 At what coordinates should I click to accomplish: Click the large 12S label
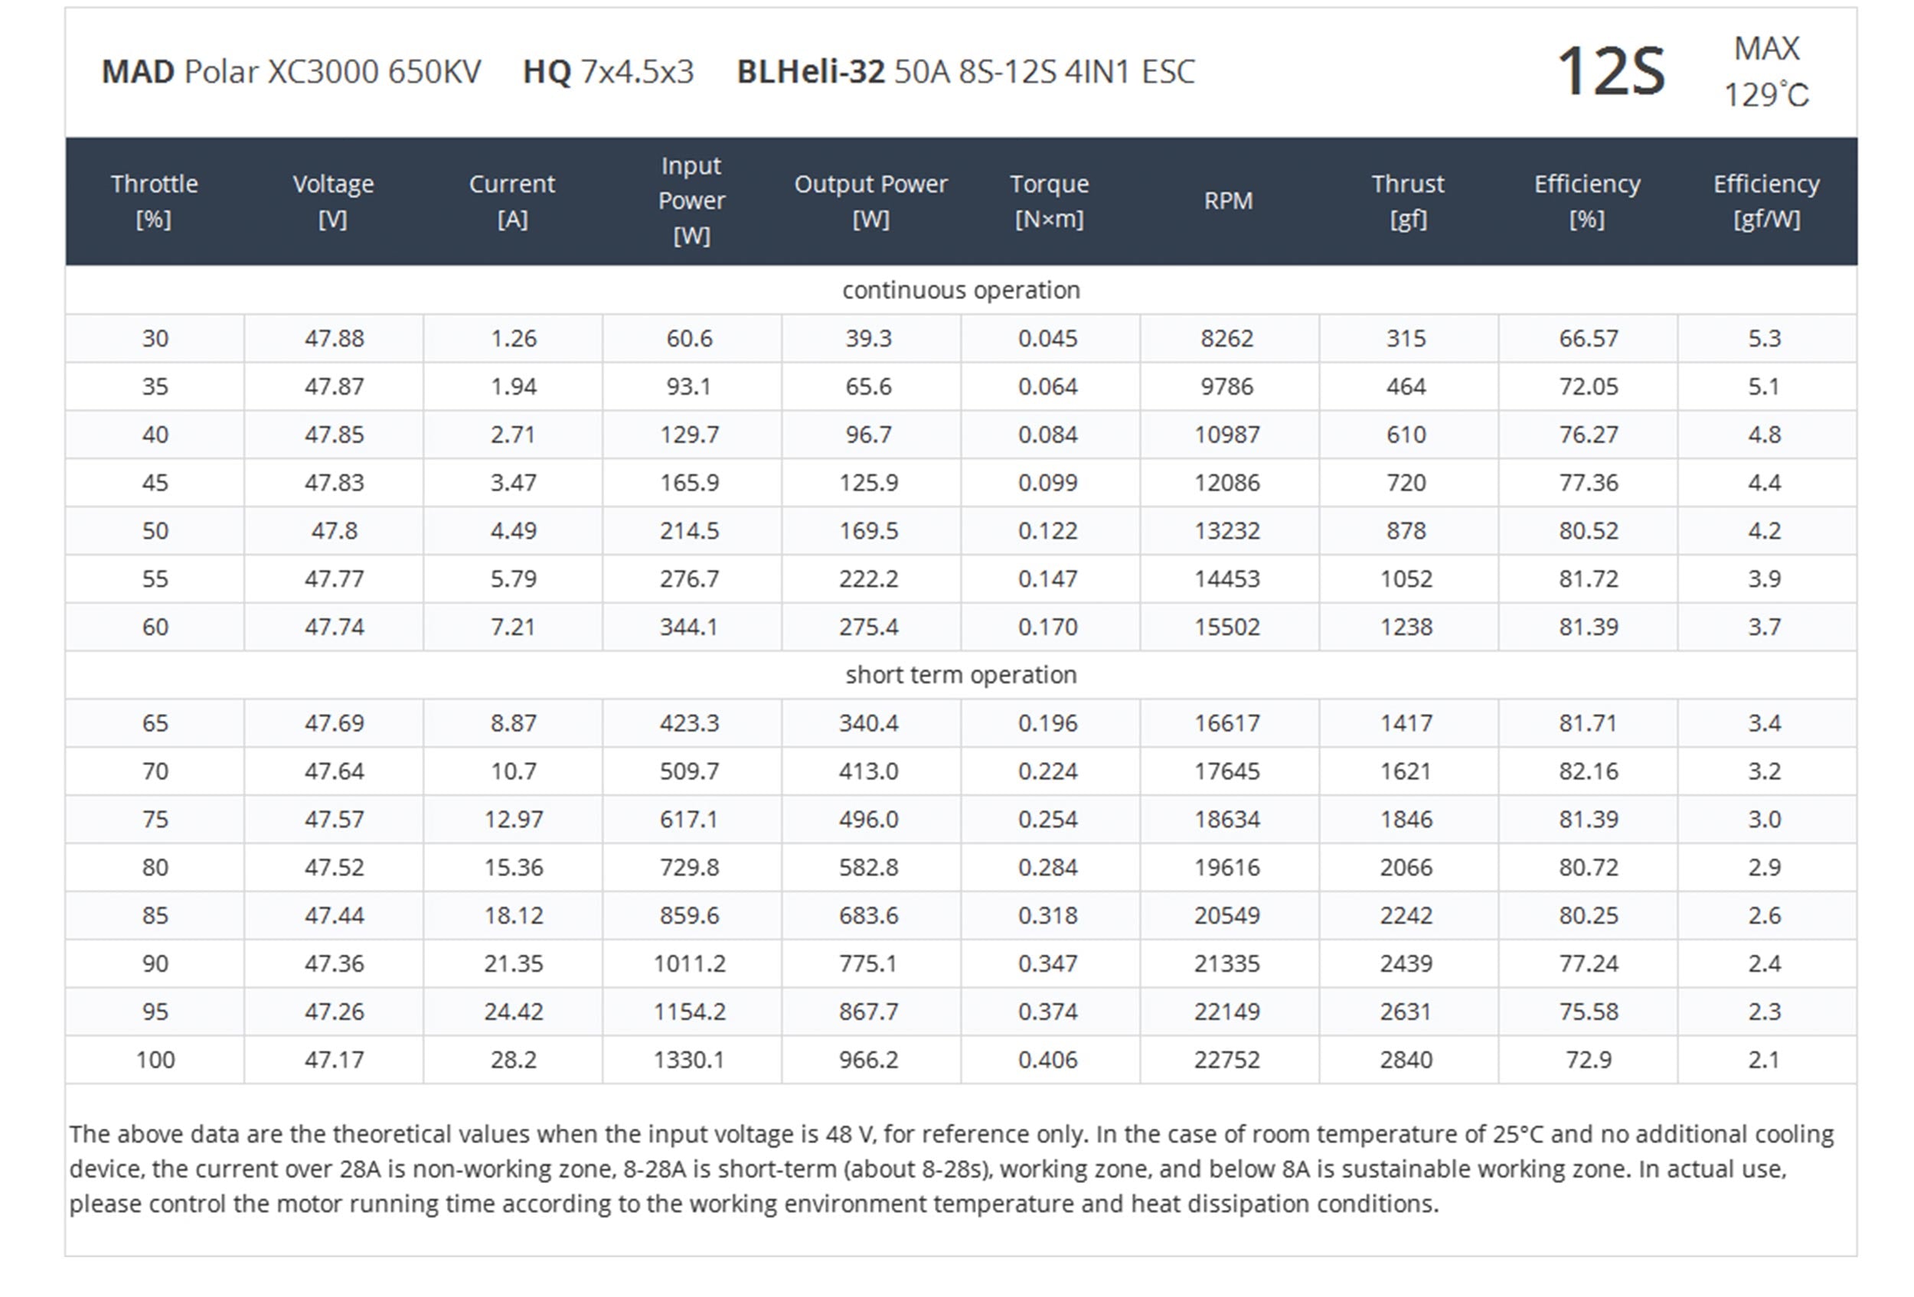pos(1611,72)
